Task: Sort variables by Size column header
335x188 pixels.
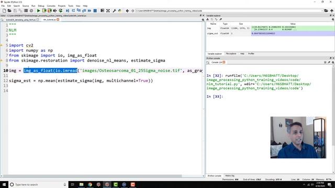Action: click(241, 24)
